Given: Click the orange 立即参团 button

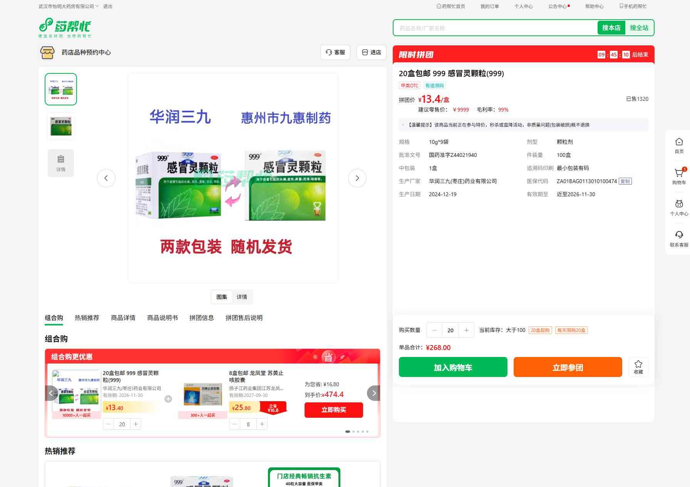Looking at the screenshot, I should tap(568, 367).
